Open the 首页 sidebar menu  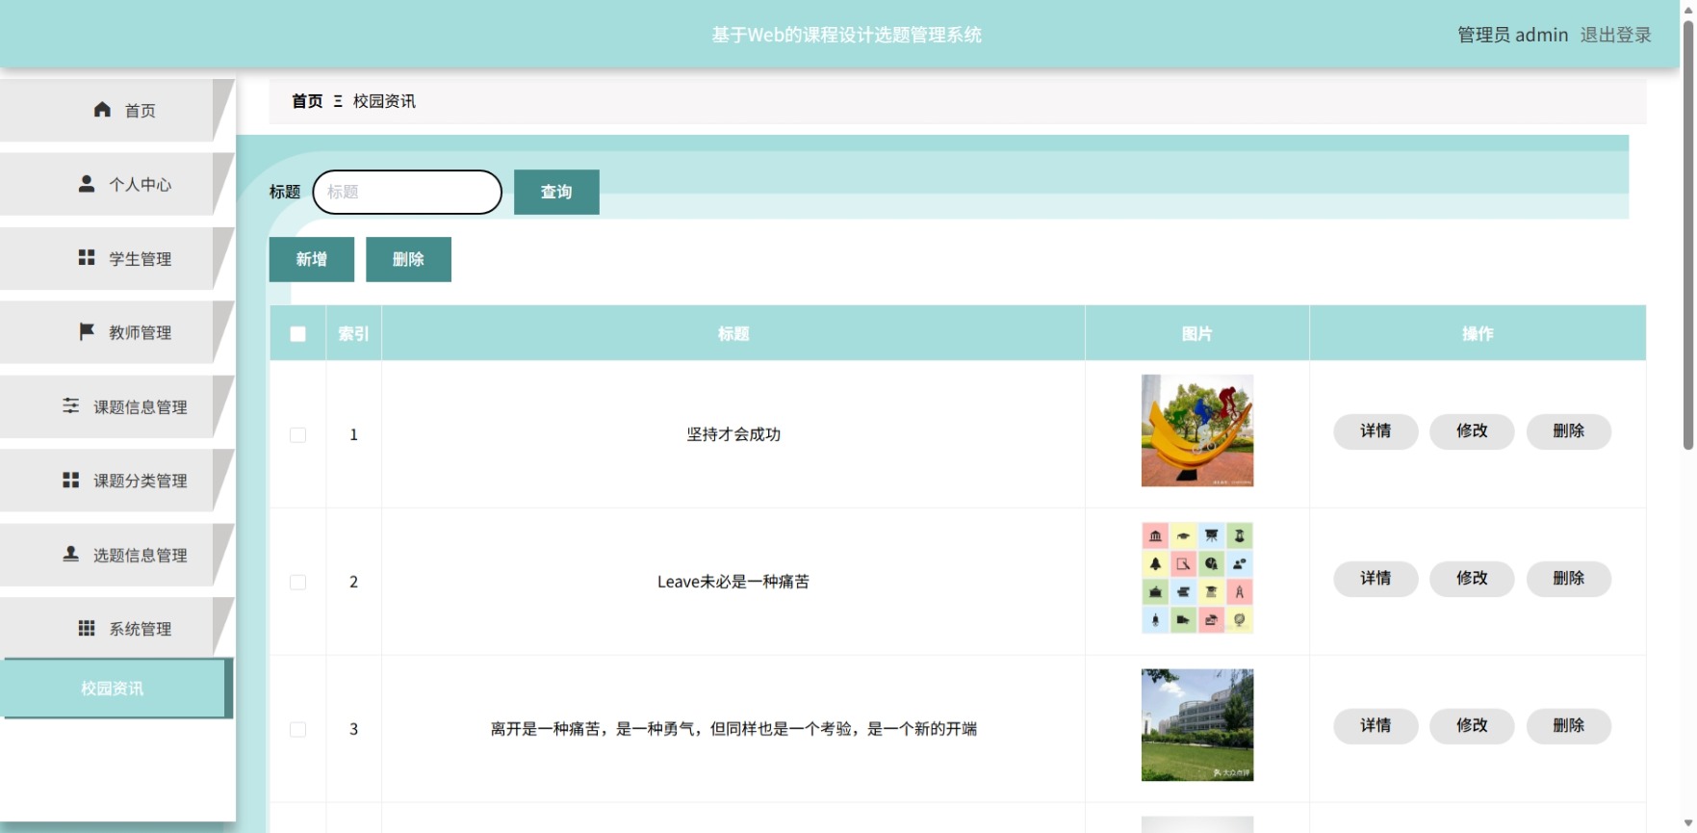click(x=116, y=111)
